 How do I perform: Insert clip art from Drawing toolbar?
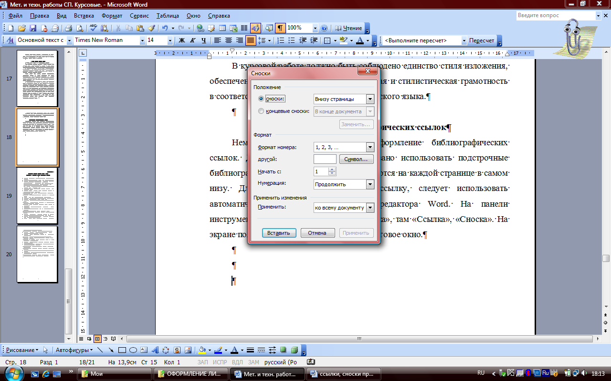click(x=177, y=350)
